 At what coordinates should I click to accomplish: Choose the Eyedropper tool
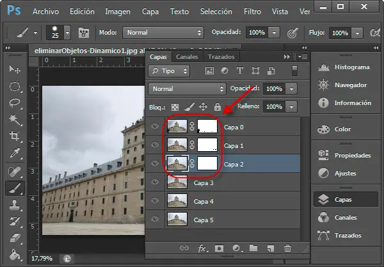coord(15,152)
